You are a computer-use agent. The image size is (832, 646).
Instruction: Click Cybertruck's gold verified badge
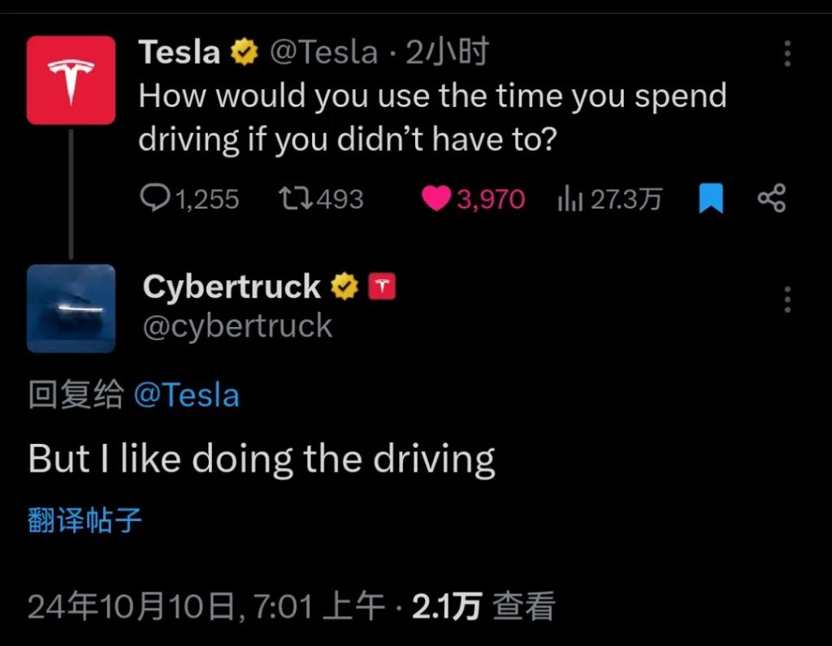(x=344, y=286)
